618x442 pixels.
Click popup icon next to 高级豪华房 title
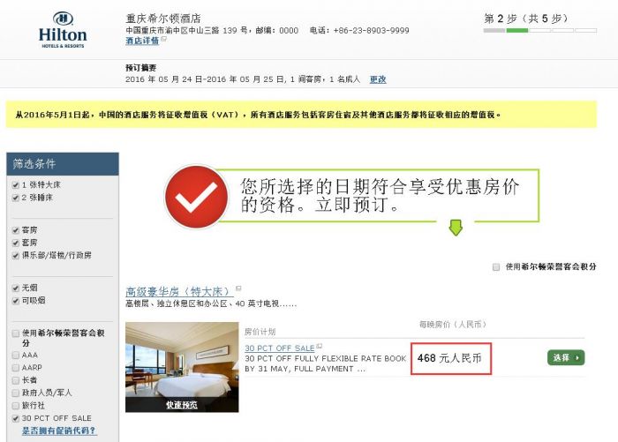[238, 288]
